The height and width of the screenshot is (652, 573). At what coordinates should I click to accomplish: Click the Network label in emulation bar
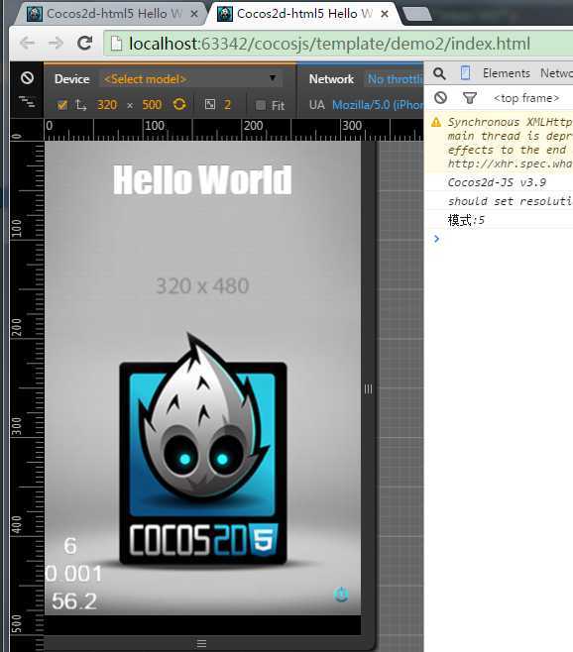point(331,79)
